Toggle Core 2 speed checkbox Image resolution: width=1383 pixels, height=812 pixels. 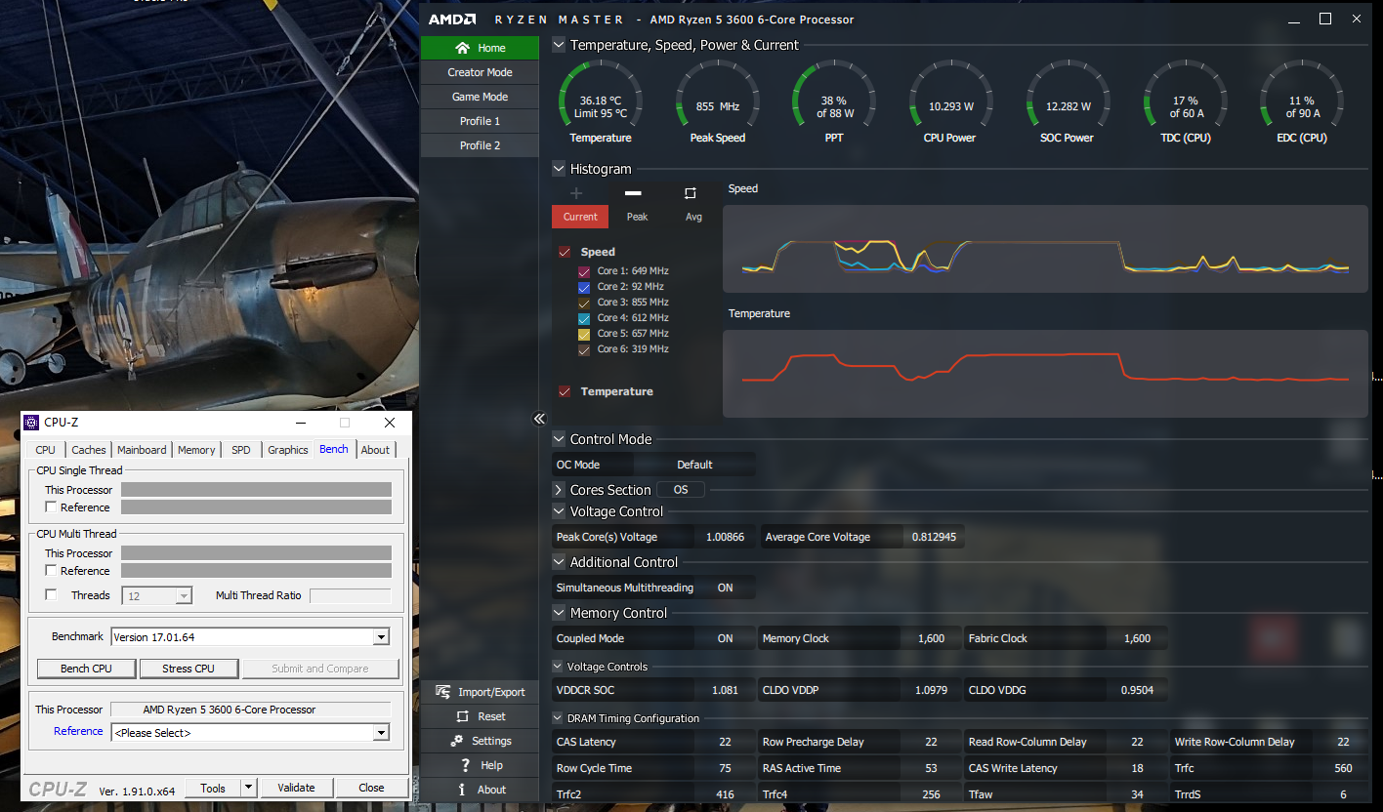584,287
